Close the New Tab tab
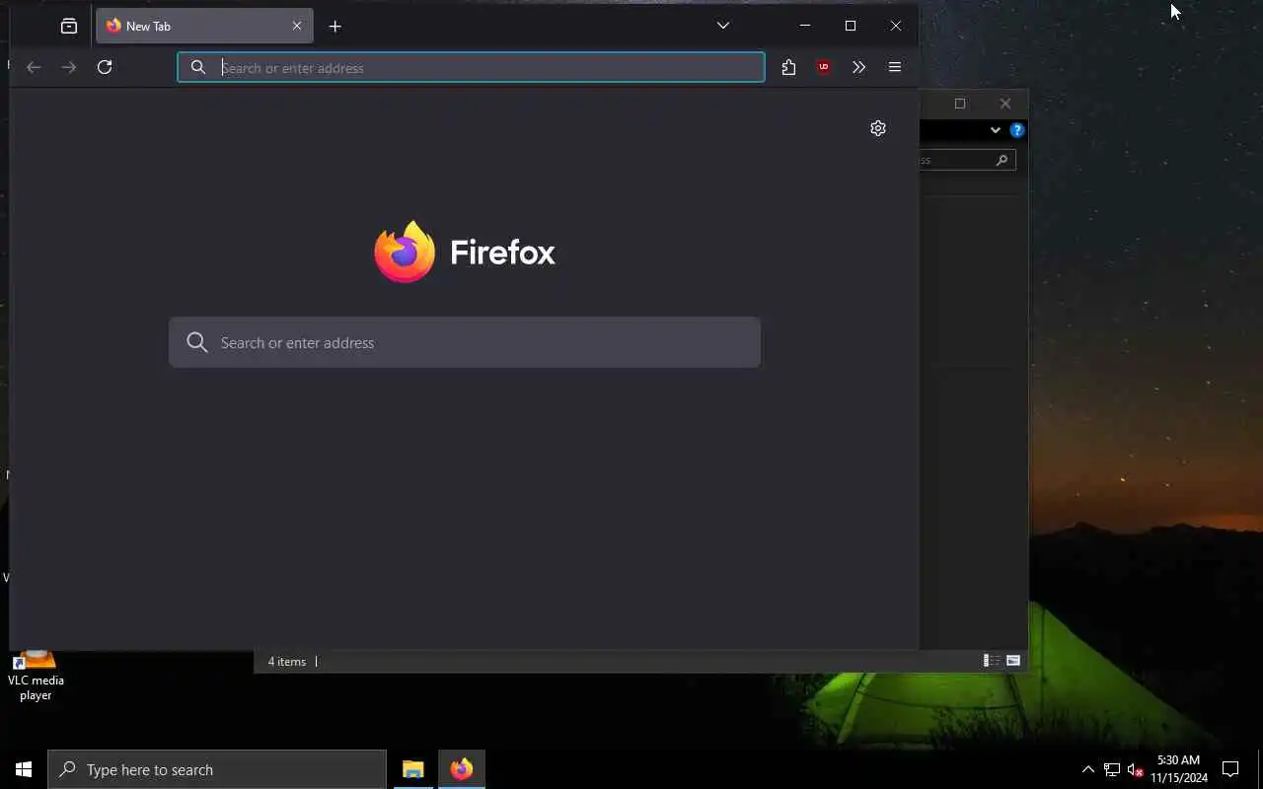 [x=297, y=26]
